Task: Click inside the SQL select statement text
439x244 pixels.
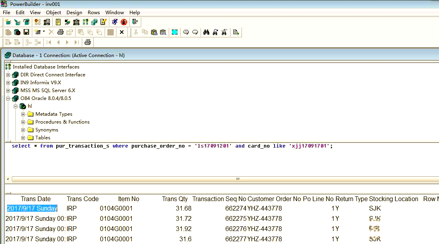Action: pos(157,146)
